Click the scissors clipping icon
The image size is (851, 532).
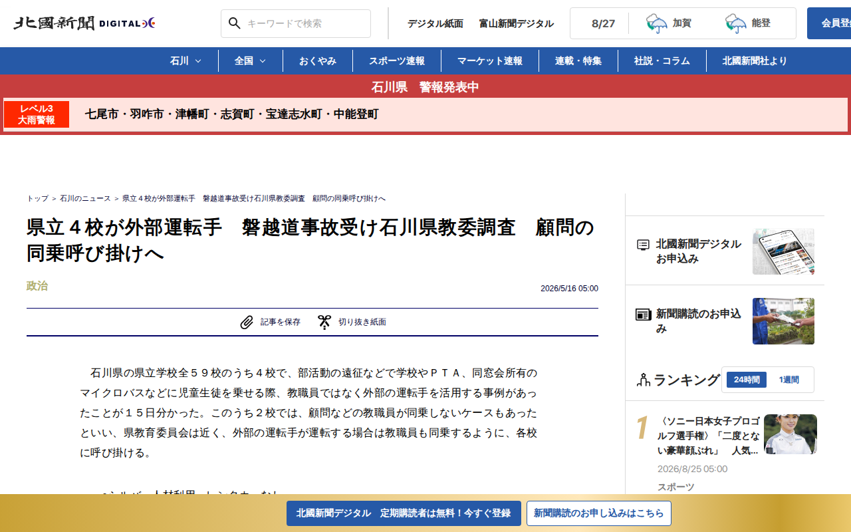click(324, 323)
